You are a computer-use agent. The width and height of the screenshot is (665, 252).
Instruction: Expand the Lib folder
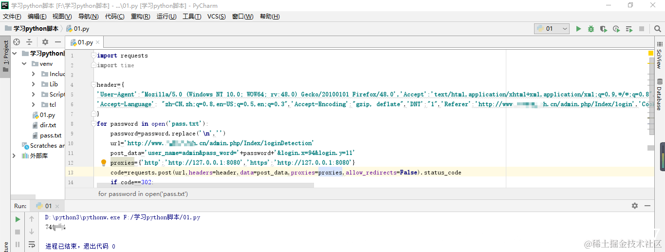tap(33, 84)
